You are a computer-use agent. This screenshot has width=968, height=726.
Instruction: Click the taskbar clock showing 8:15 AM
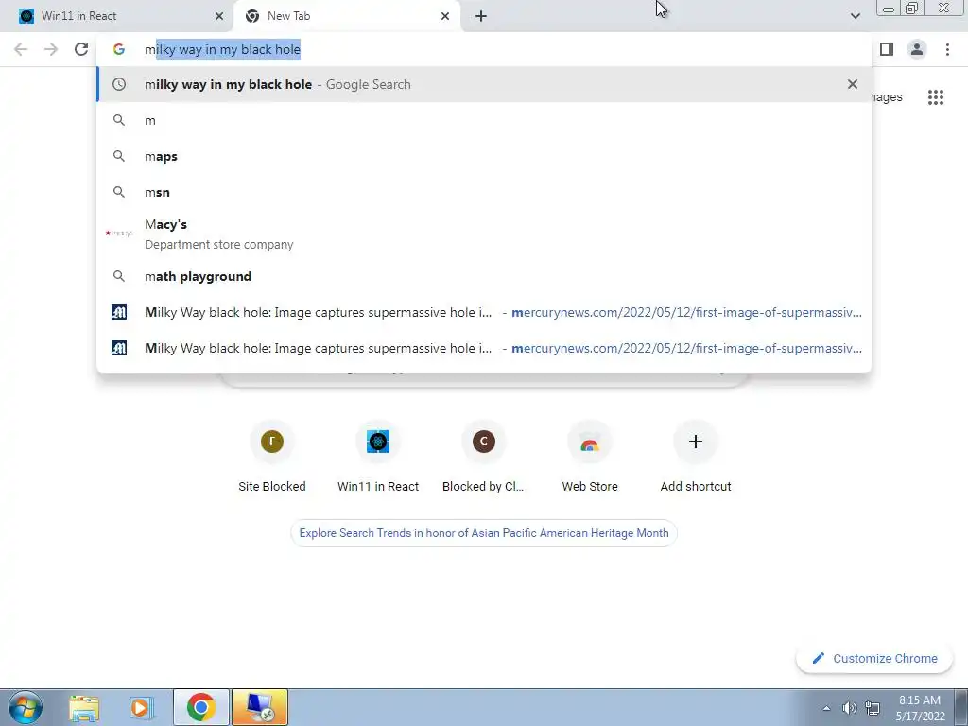click(x=920, y=708)
